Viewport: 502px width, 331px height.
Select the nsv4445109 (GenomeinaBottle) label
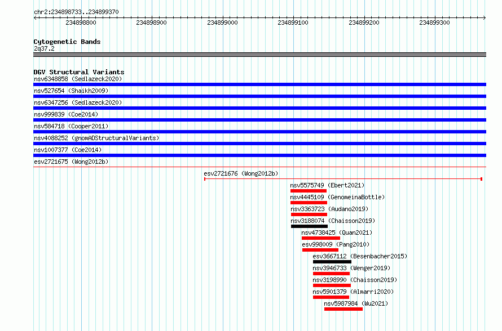(337, 197)
